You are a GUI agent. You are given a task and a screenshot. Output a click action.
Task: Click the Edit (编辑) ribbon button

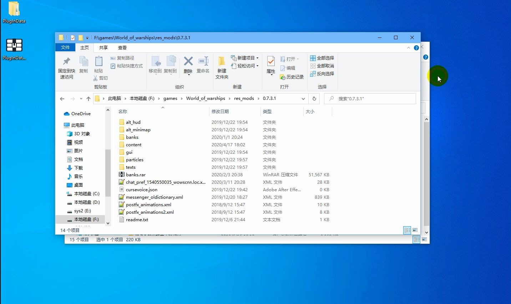288,68
